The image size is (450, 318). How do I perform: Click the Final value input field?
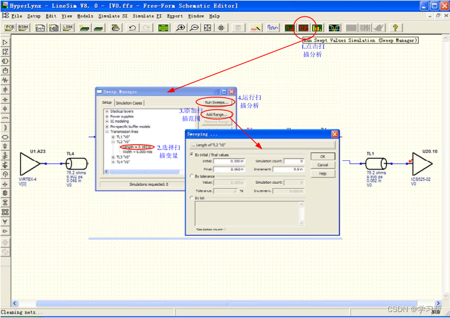229,169
